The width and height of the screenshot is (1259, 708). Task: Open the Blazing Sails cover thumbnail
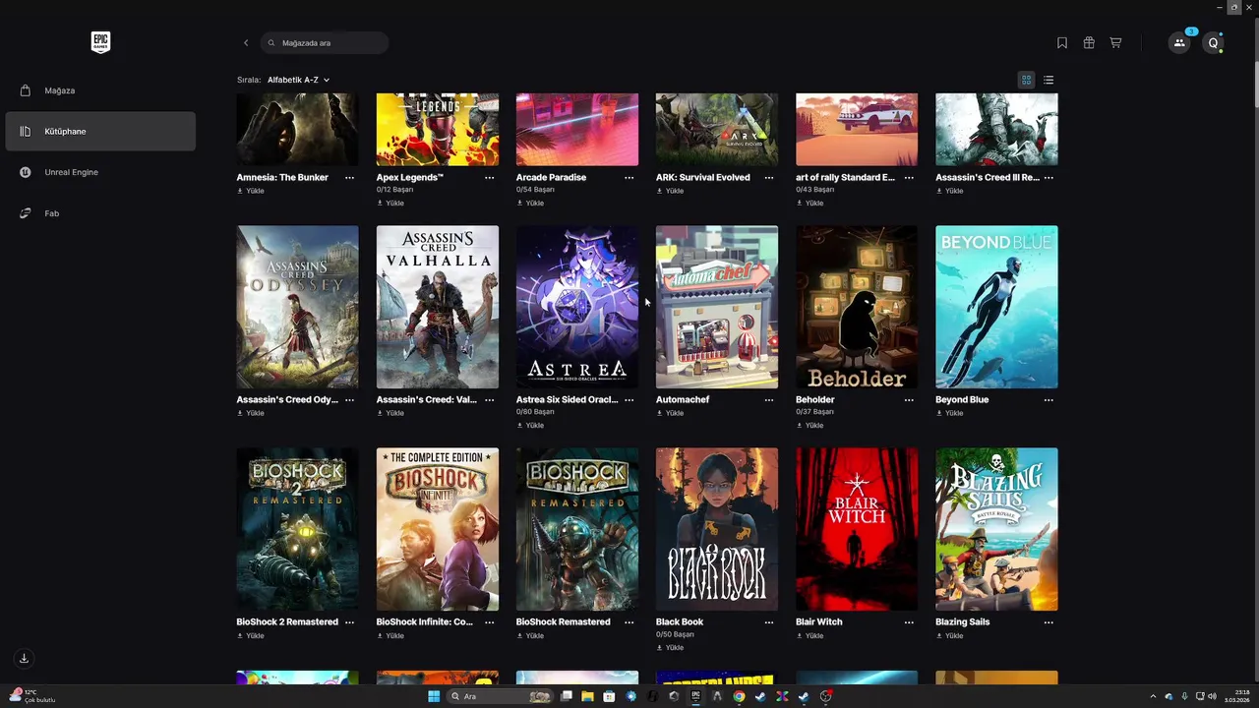click(x=996, y=529)
